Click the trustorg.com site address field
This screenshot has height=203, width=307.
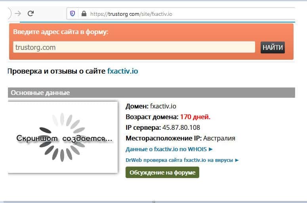[x=134, y=47]
